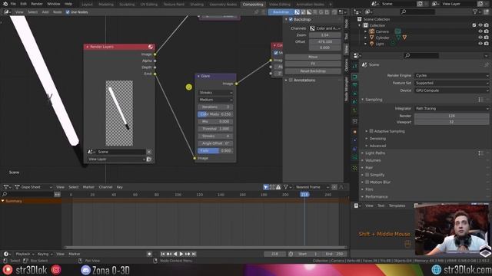Open the Edit menu
The image size is (492, 276).
[24, 4]
